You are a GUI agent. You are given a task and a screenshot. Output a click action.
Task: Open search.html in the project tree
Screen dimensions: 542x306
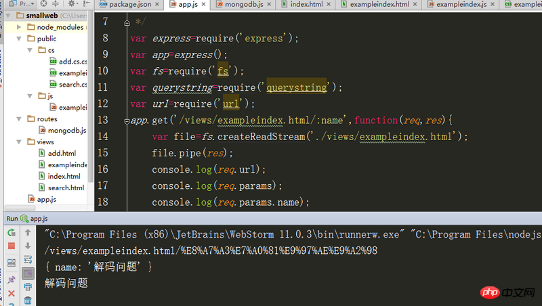coord(66,188)
